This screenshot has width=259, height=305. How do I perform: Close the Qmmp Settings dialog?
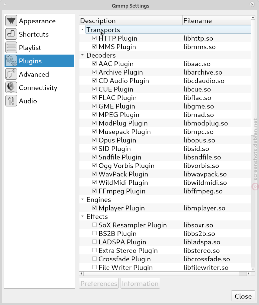(x=243, y=296)
